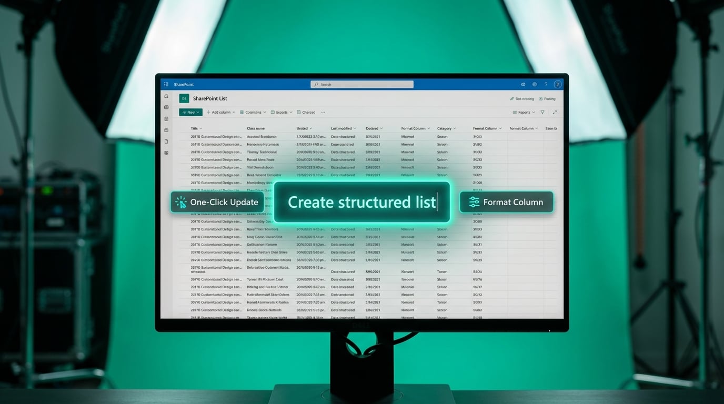Click the home icon in left sidebar
Screen dimensions: 724x404
166,97
